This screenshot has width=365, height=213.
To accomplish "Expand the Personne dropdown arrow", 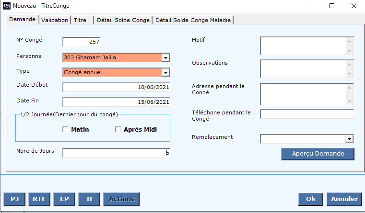I will [x=165, y=57].
